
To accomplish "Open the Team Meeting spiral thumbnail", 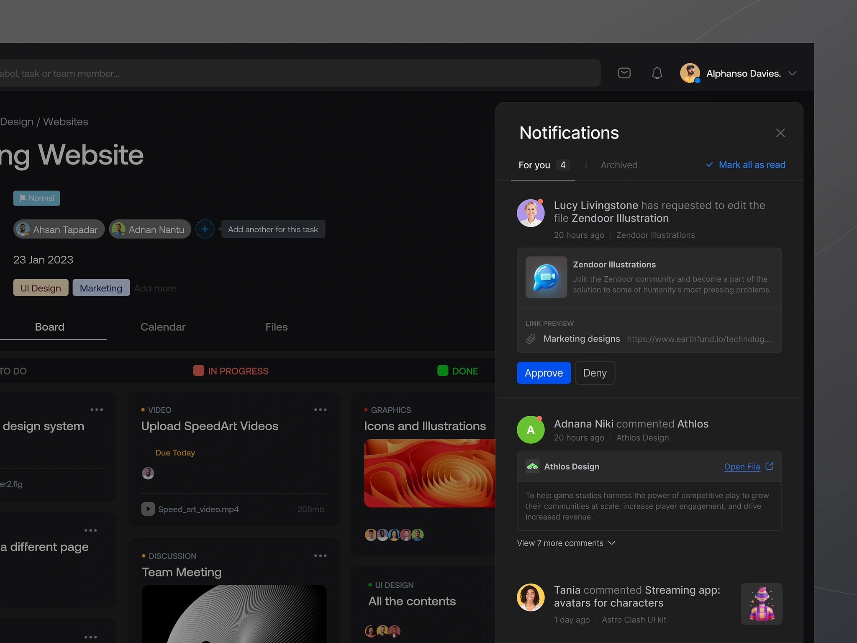I will (234, 614).
